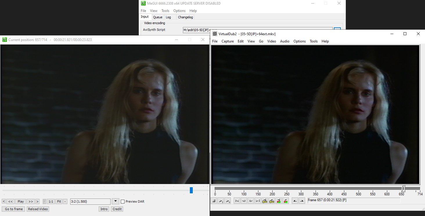This screenshot has height=216, width=425.
Task: Open the Tools menu in MeGUI
Action: coord(165,11)
